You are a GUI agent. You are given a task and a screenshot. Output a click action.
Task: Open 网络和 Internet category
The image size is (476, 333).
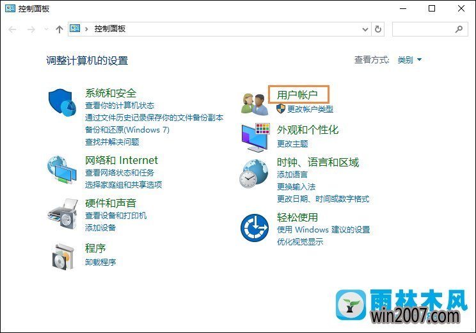click(122, 160)
